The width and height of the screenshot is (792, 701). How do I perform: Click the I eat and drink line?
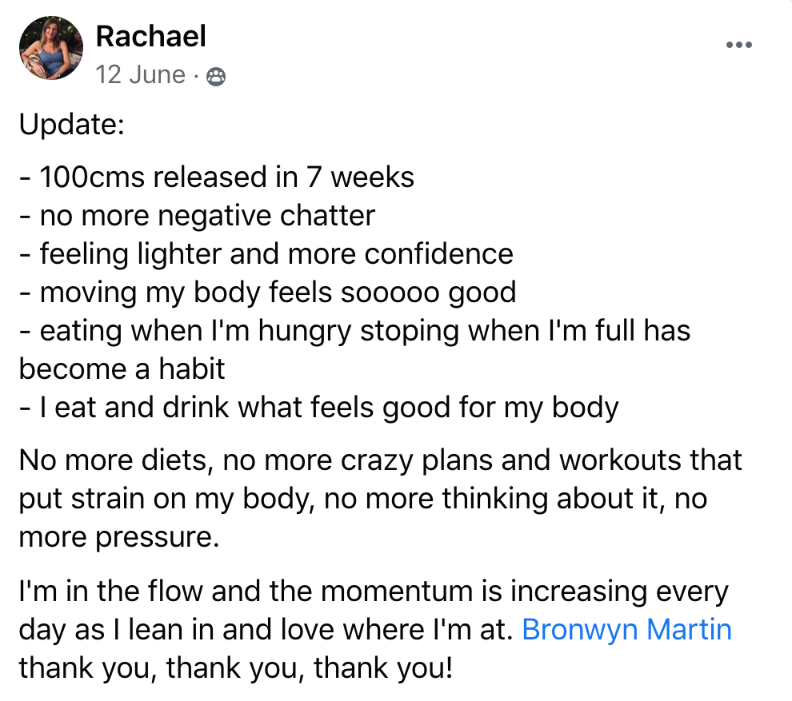[x=318, y=408]
